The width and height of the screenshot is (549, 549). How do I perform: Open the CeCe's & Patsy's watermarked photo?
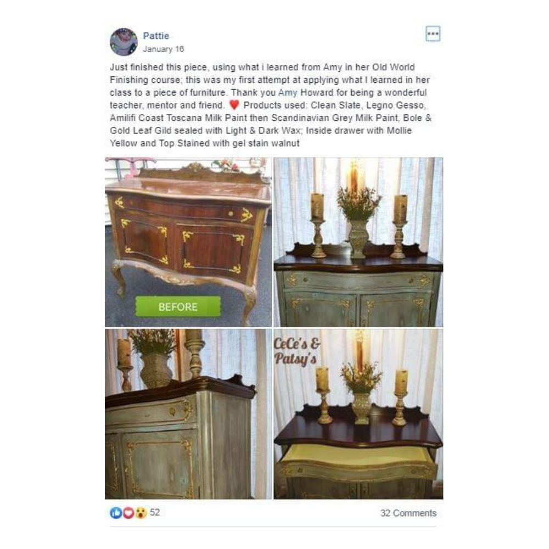(358, 414)
